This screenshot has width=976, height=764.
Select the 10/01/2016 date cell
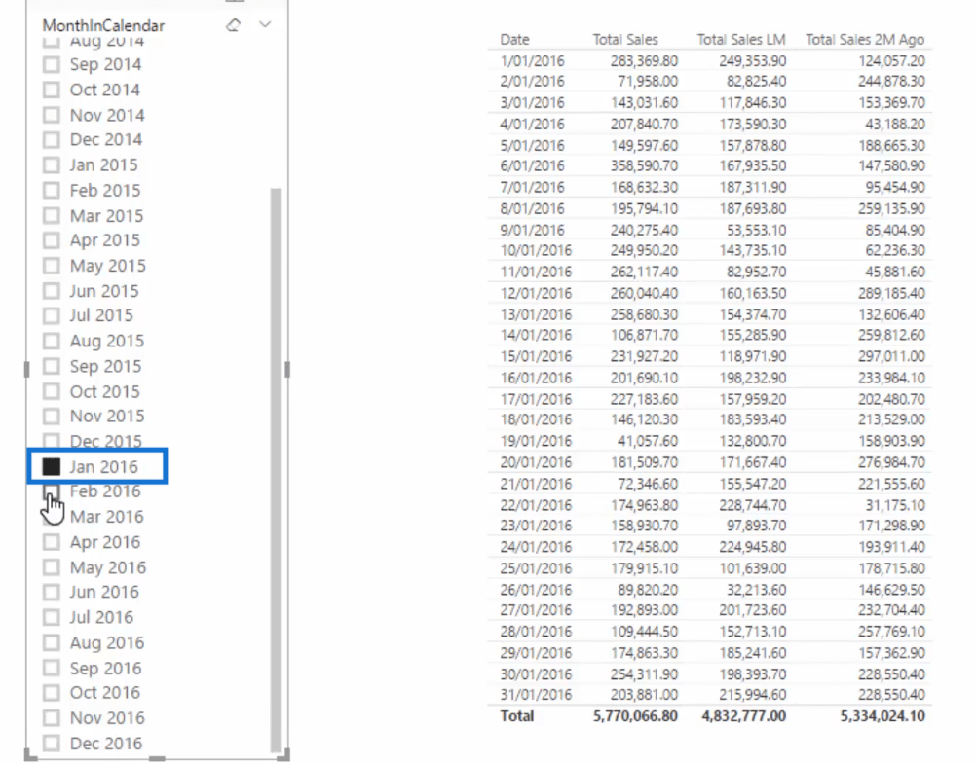pyautogui.click(x=536, y=251)
